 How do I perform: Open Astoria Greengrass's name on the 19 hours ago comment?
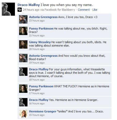tap(43, 56)
